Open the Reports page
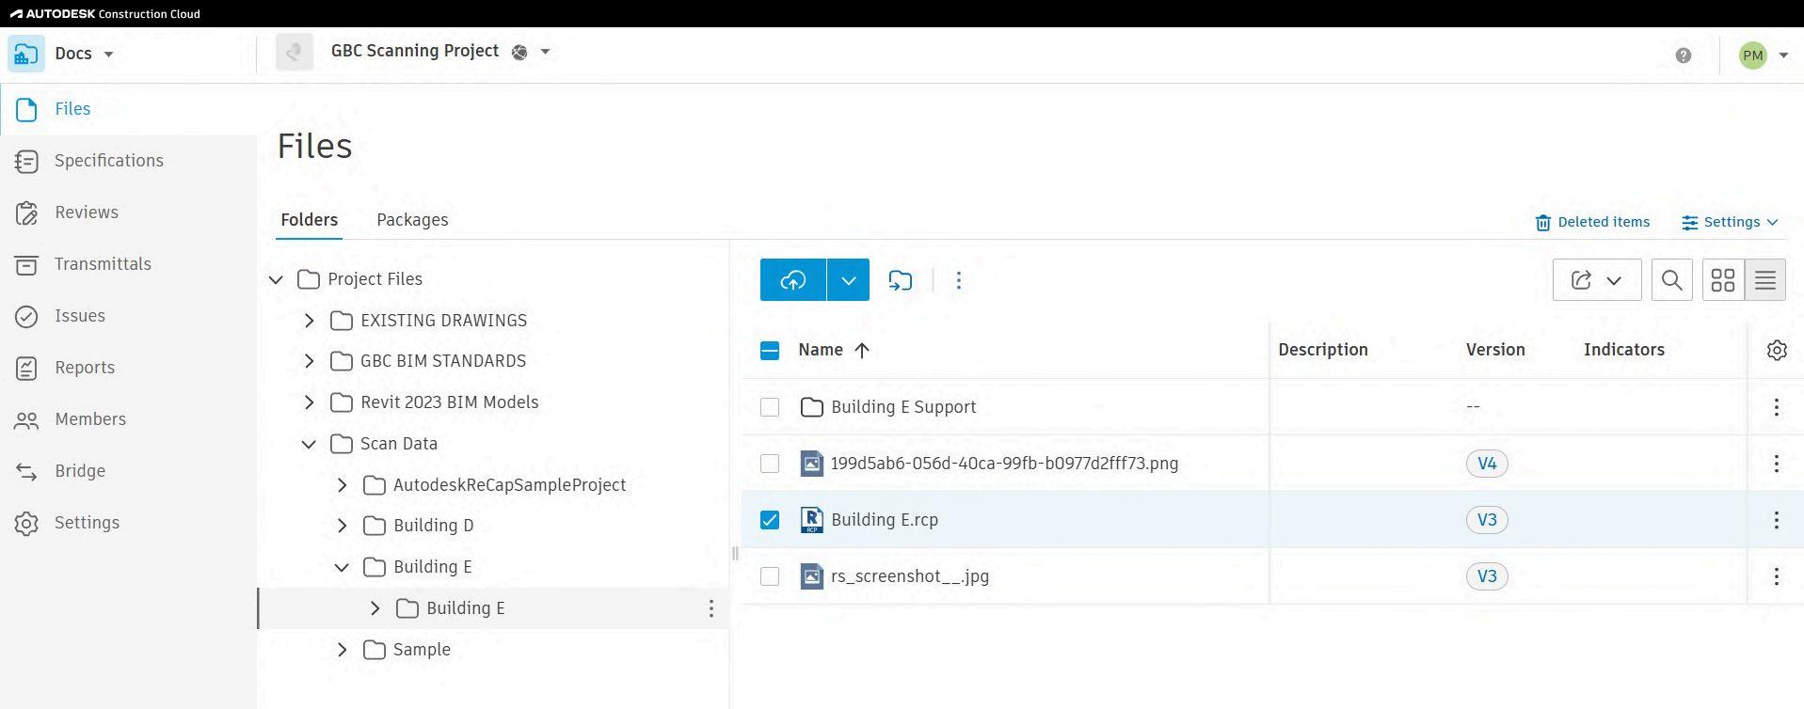The width and height of the screenshot is (1804, 709). 85,368
